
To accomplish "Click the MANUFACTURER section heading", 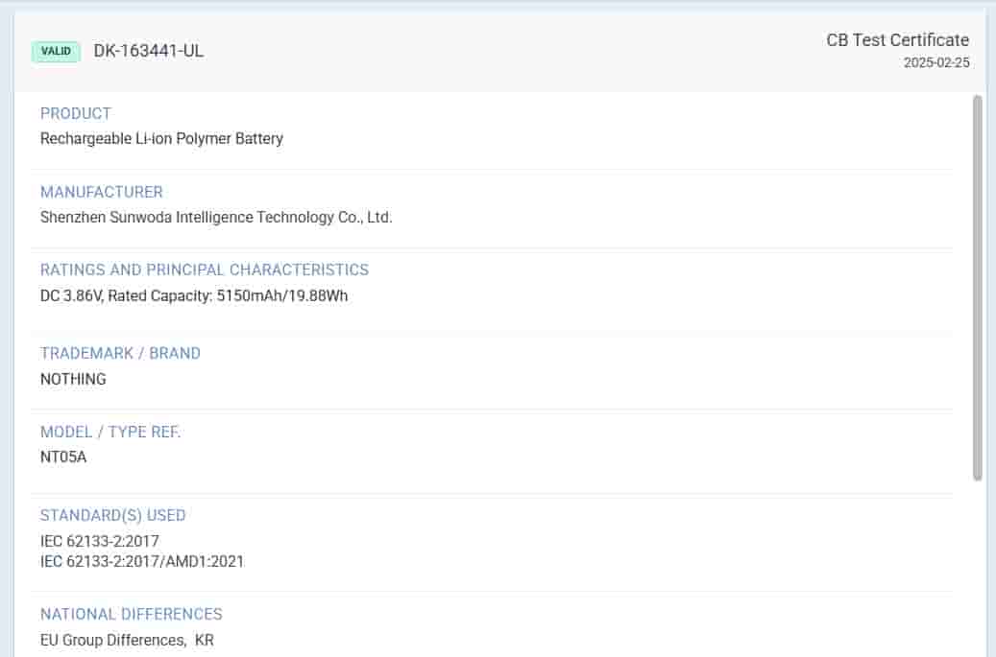I will coord(102,192).
